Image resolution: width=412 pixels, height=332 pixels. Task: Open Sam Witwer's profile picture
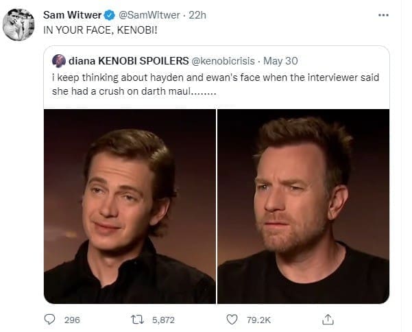19,25
